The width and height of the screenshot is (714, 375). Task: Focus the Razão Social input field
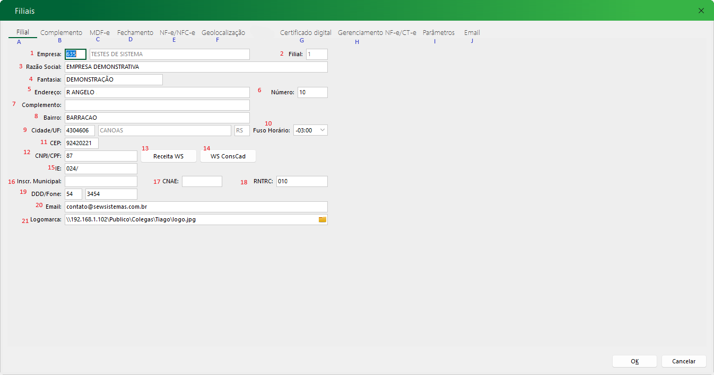[x=196, y=67]
